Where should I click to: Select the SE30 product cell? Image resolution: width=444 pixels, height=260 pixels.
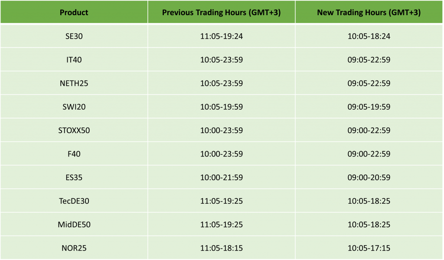(74, 36)
